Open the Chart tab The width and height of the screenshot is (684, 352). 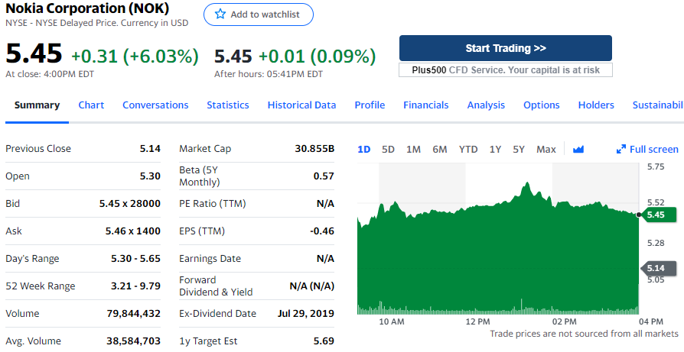pos(91,105)
